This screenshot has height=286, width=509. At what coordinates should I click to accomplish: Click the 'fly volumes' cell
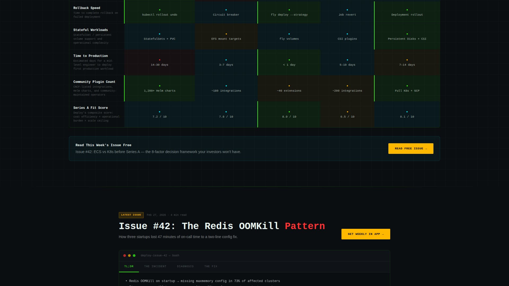(289, 37)
